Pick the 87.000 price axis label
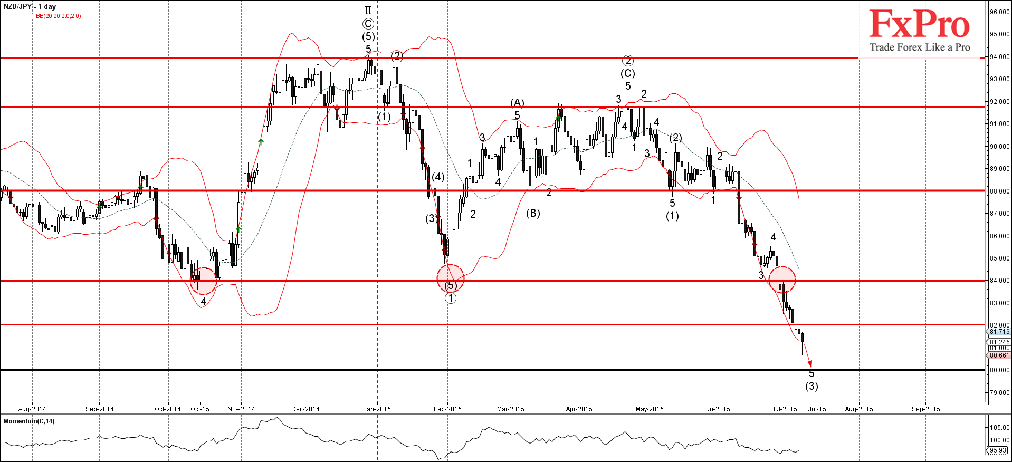This screenshot has width=1012, height=462. click(x=1000, y=214)
